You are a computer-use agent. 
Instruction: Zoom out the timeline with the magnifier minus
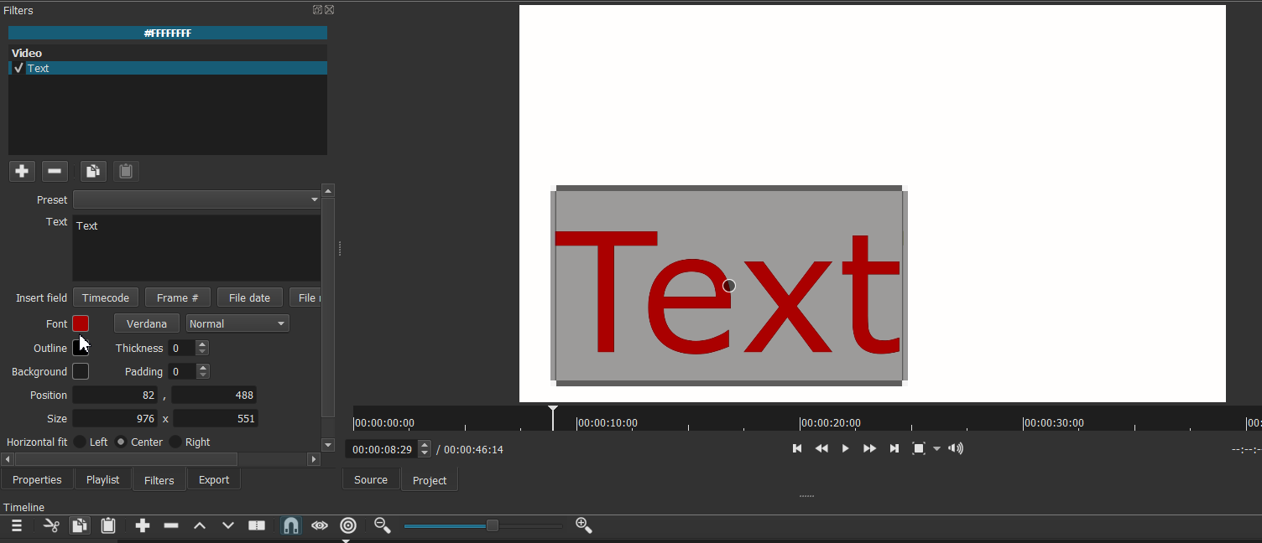tap(383, 525)
